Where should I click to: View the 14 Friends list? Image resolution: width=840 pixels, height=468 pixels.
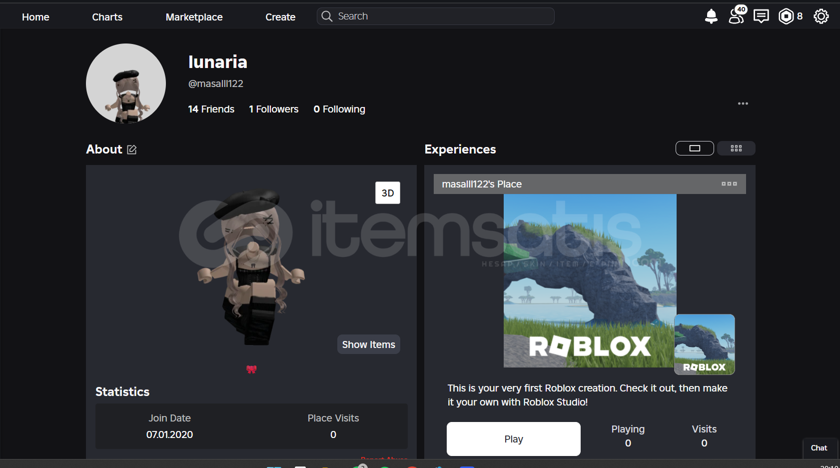211,109
